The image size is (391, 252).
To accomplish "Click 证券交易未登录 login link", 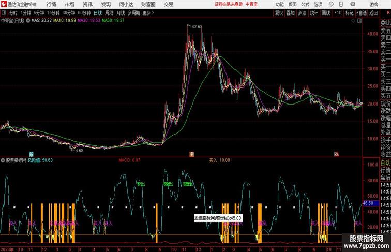I will tap(229, 4).
